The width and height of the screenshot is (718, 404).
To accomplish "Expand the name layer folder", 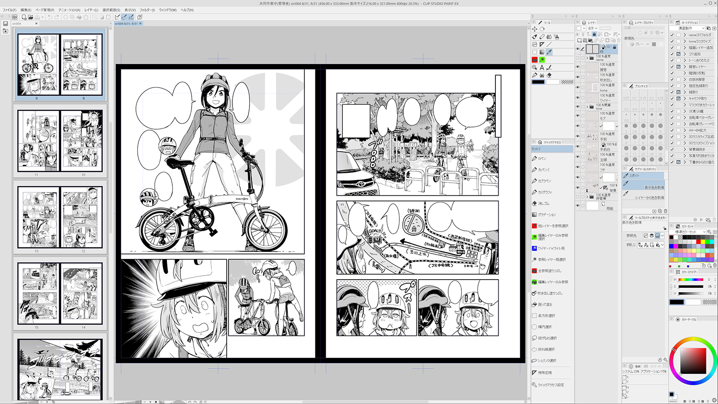I will click(587, 58).
